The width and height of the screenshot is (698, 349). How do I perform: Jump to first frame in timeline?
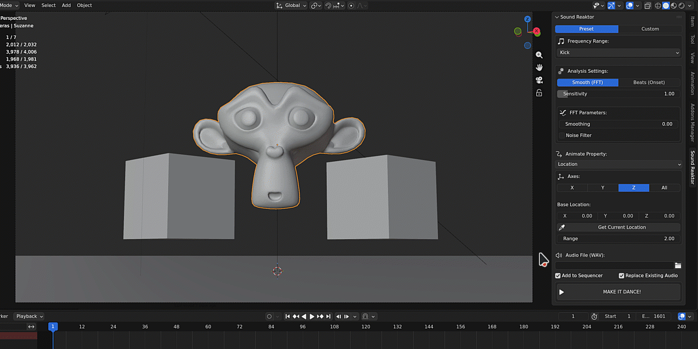point(288,316)
